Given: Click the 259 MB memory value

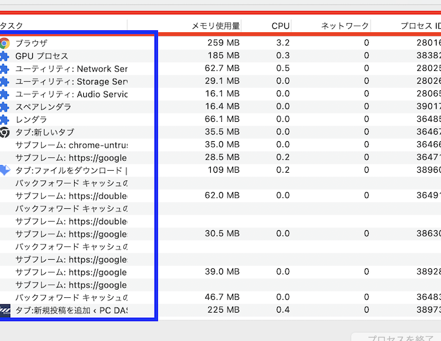Looking at the screenshot, I should [224, 43].
